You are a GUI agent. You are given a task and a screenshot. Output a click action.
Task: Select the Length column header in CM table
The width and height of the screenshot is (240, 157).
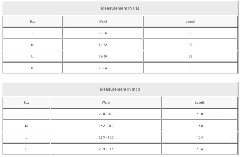(190, 22)
